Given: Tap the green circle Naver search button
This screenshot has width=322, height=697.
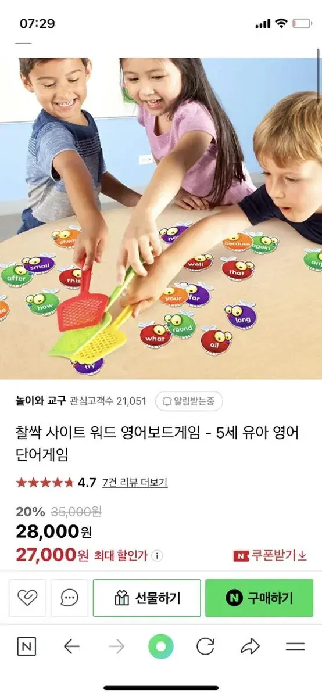Looking at the screenshot, I should tap(161, 646).
